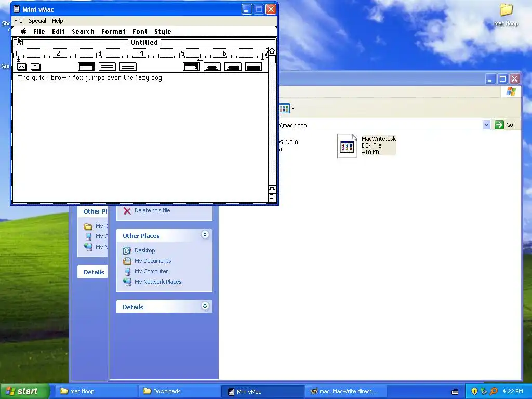This screenshot has height=399, width=532.
Task: Click the hollow tab marker near inch 5.5
Action: point(200,59)
